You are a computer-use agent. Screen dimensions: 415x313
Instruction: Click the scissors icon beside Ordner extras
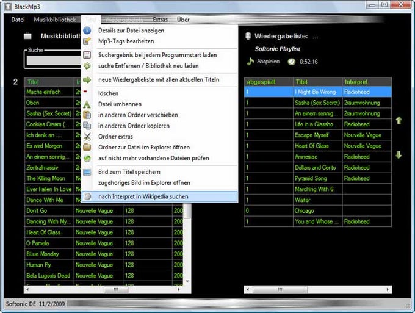click(x=87, y=137)
